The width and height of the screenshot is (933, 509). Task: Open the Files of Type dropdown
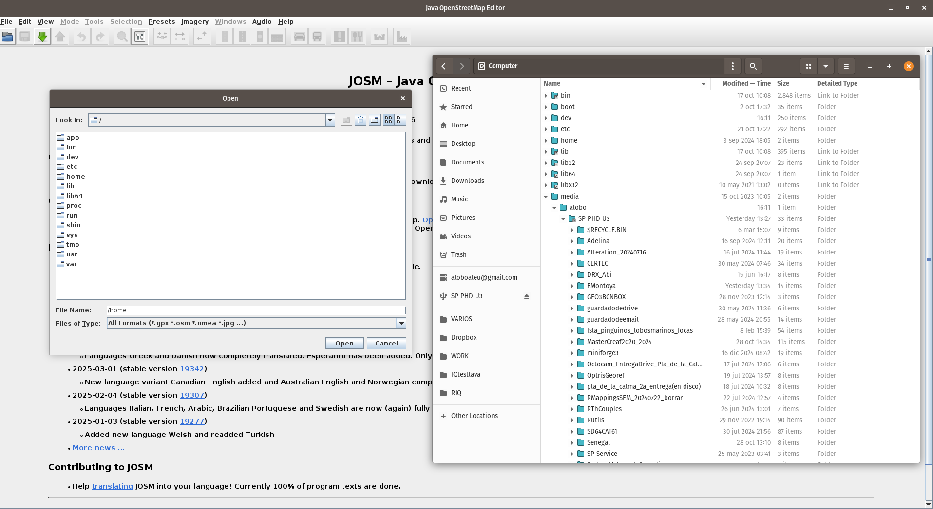[x=401, y=323]
